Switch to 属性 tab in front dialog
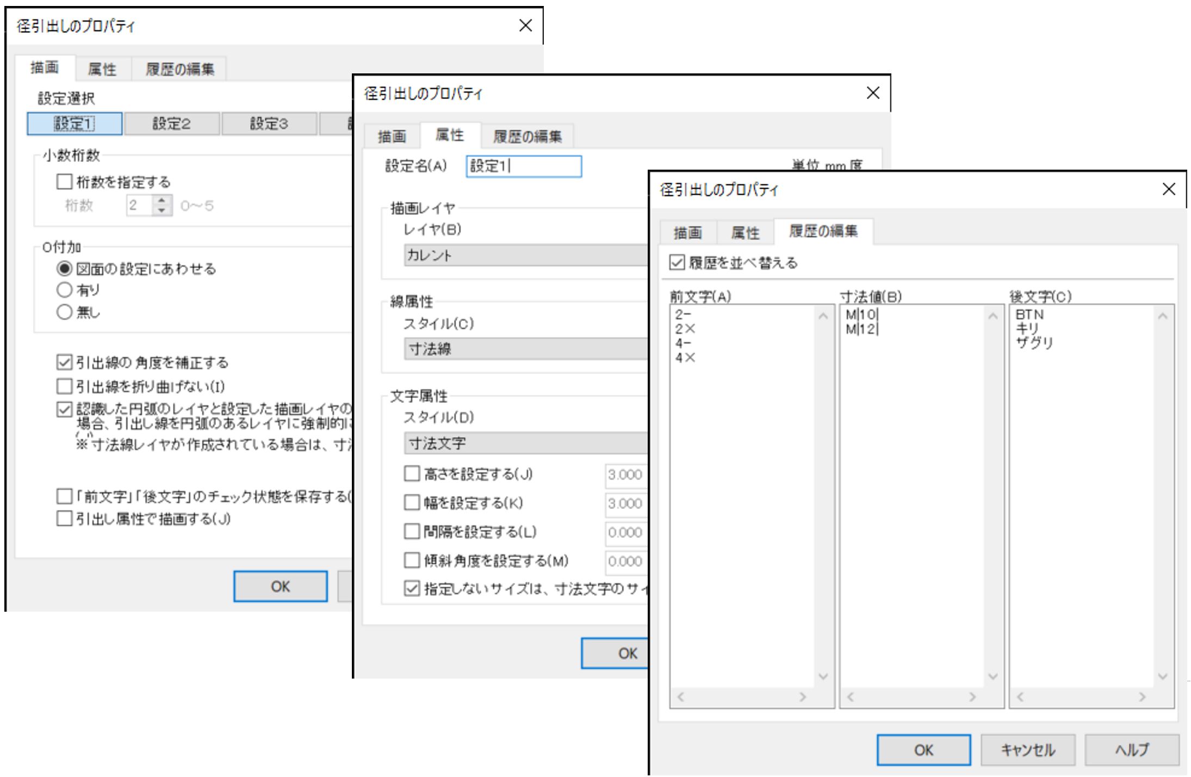 click(x=745, y=233)
